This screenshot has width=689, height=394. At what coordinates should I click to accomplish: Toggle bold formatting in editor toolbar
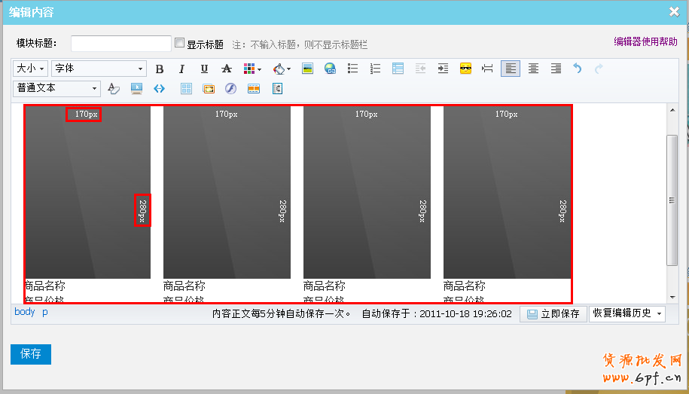tap(160, 69)
